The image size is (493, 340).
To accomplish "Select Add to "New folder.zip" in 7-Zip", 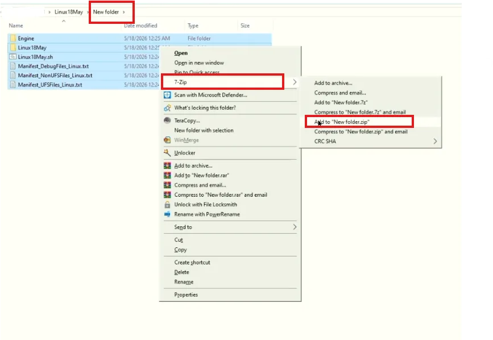I will click(342, 122).
